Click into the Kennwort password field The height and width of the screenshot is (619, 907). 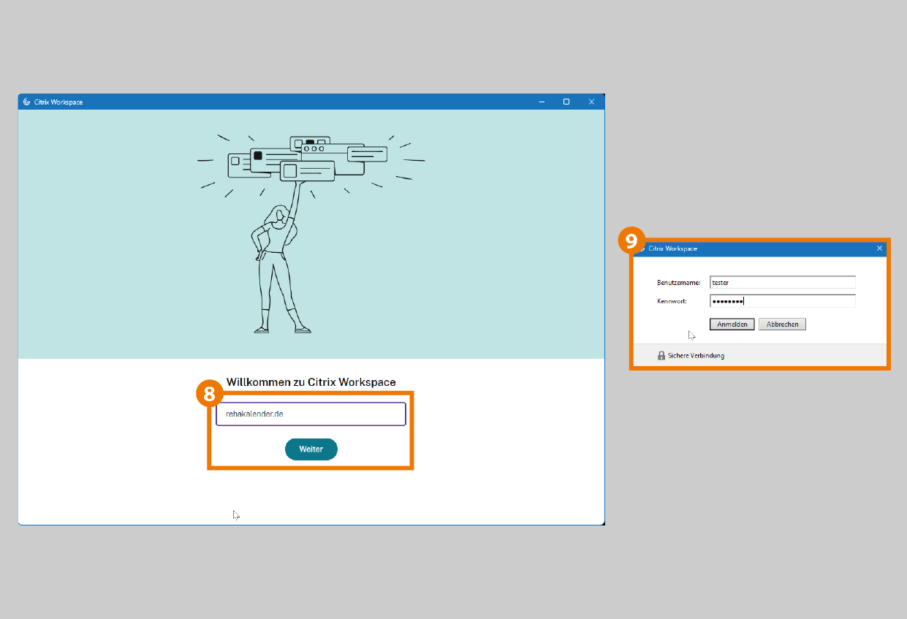pos(782,301)
